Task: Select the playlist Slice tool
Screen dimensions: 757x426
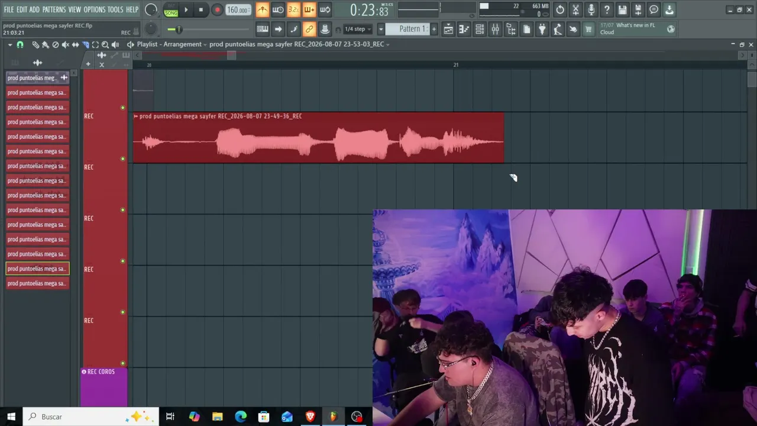Action: (85, 45)
